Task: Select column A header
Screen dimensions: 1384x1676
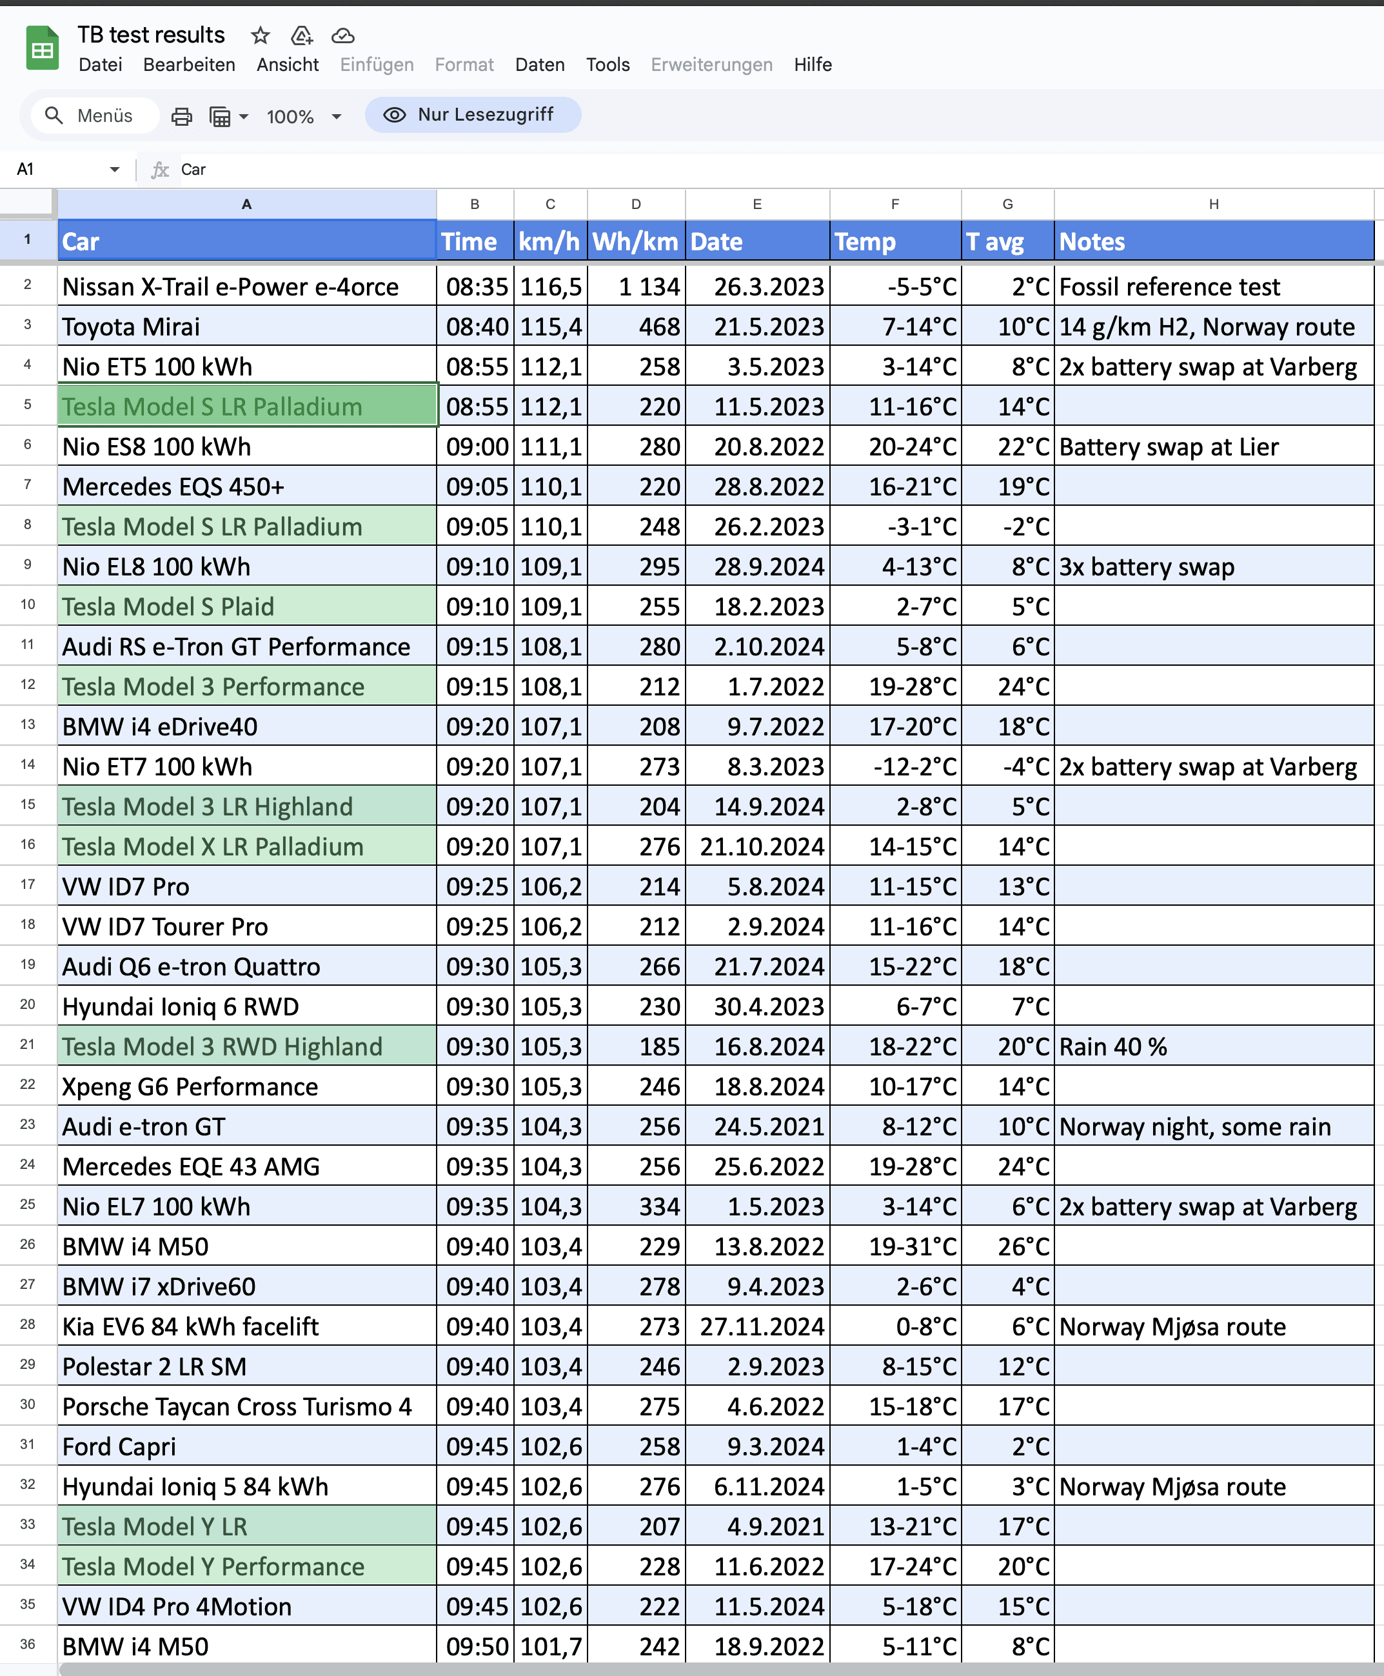Action: [247, 204]
